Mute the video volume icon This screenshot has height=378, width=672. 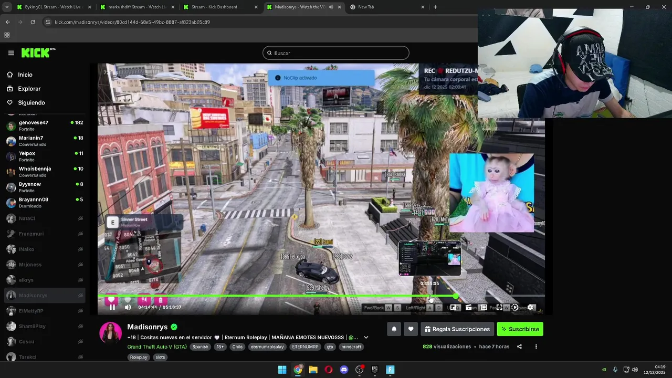coord(128,307)
